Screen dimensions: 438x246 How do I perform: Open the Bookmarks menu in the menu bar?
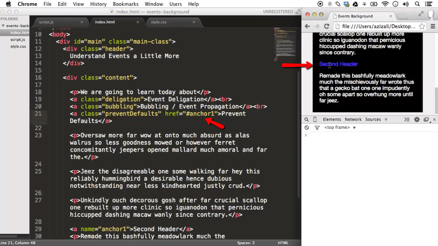pos(125,4)
